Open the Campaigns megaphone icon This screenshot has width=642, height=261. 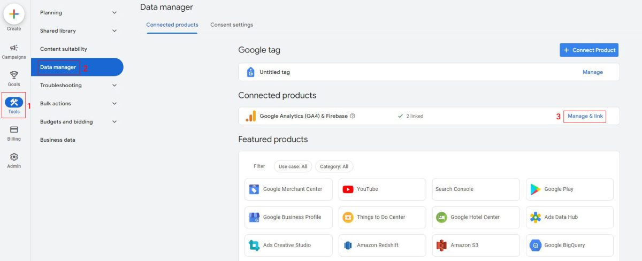pos(14,48)
